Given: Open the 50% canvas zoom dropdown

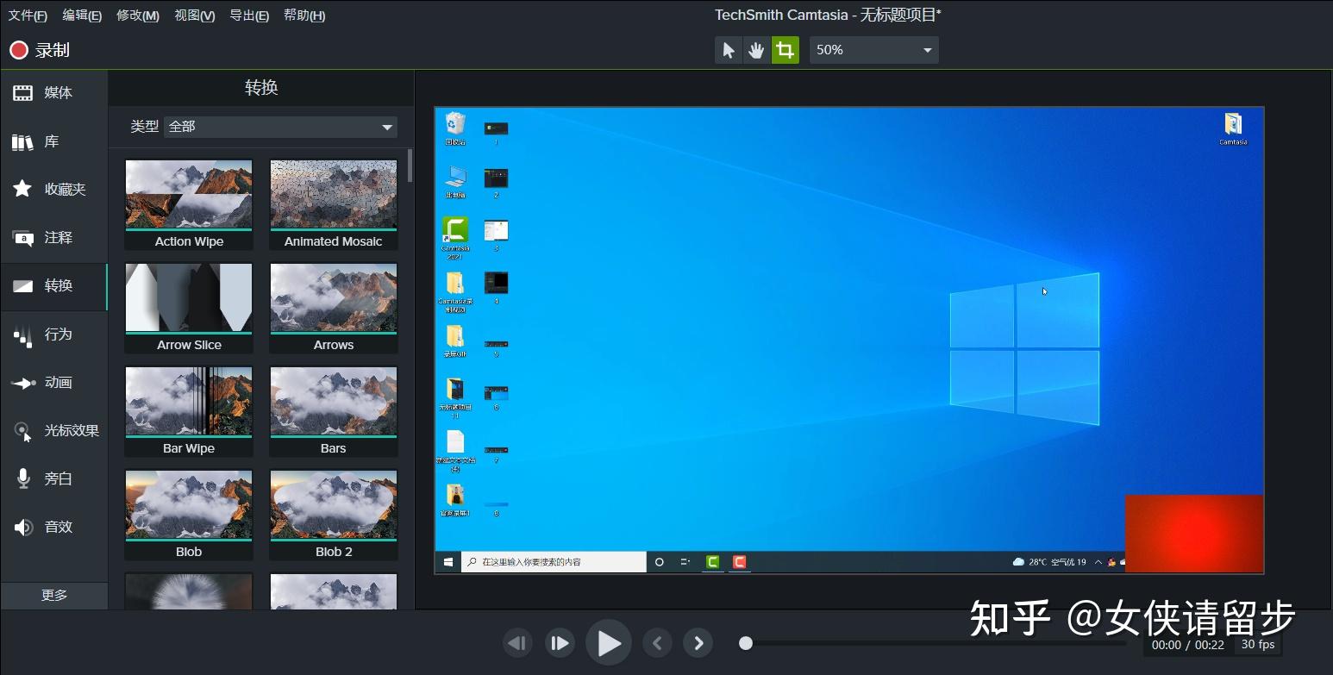Looking at the screenshot, I should coord(873,50).
